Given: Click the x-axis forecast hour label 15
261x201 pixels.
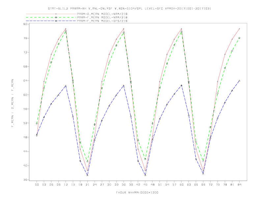Looking at the screenshot, I should (73, 185).
